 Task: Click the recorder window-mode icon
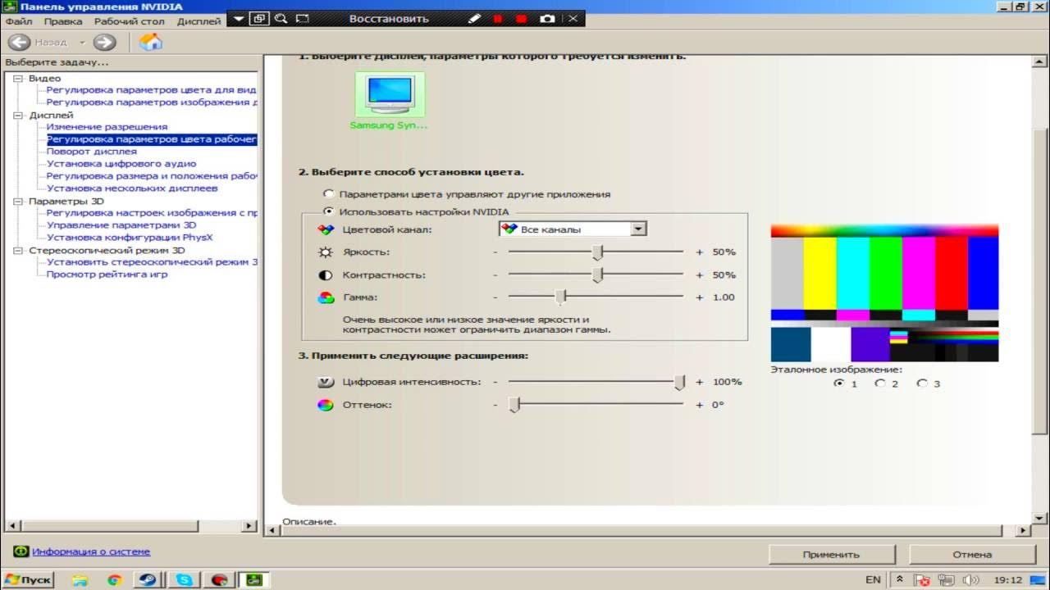(x=258, y=18)
